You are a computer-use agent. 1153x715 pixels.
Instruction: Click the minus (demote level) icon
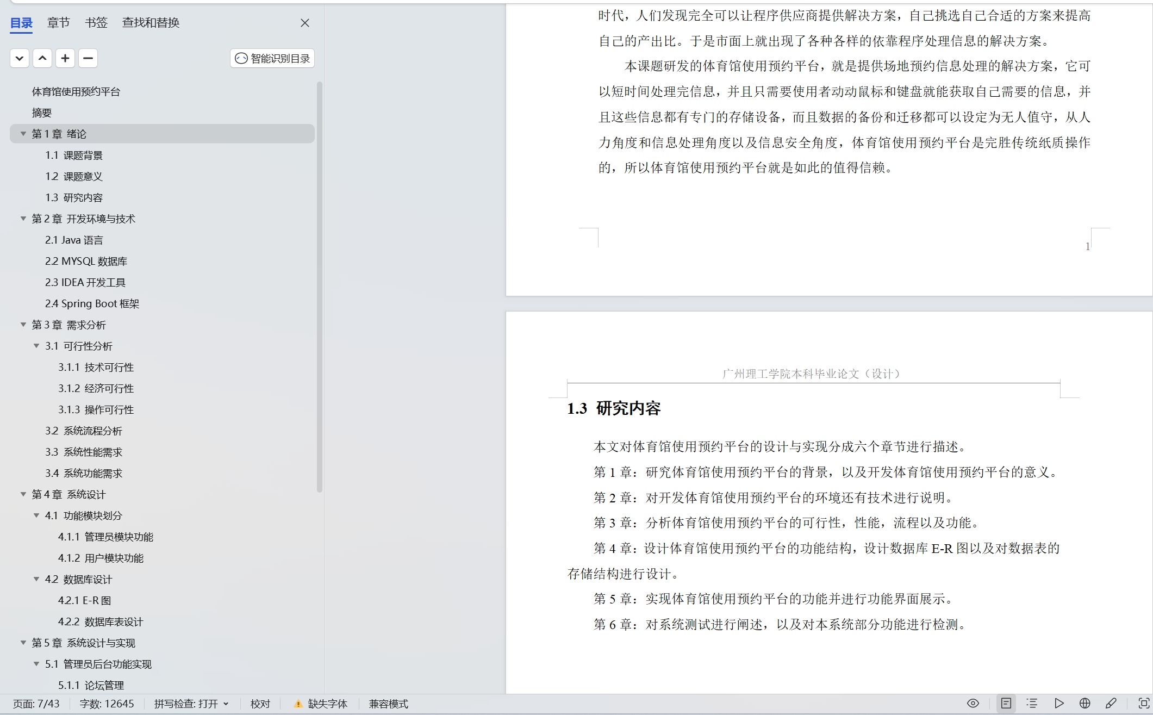pos(88,58)
